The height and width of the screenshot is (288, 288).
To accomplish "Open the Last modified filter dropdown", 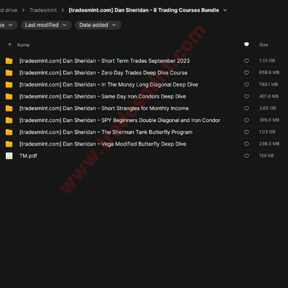I will 46,25.
